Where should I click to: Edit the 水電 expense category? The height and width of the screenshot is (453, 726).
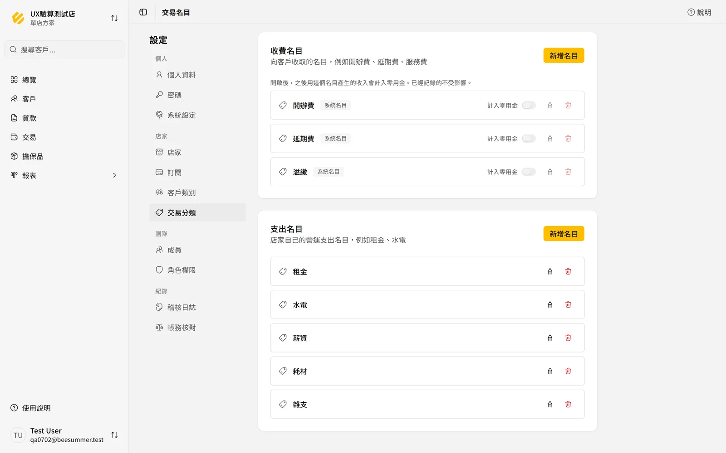coord(550,305)
